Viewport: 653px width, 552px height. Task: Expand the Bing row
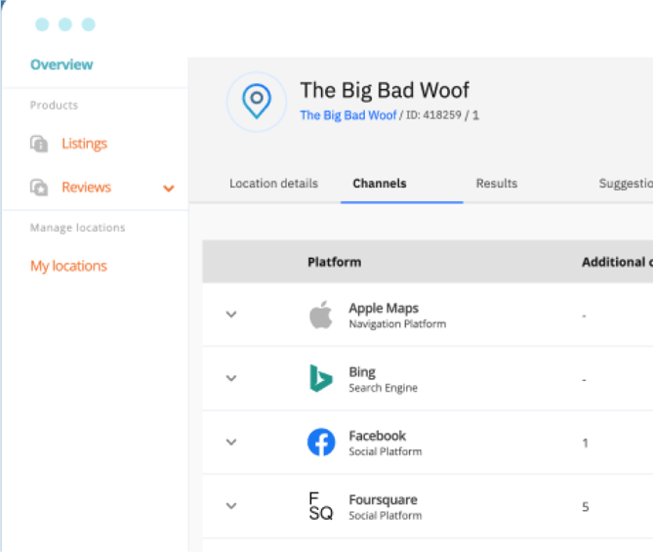pyautogui.click(x=231, y=378)
